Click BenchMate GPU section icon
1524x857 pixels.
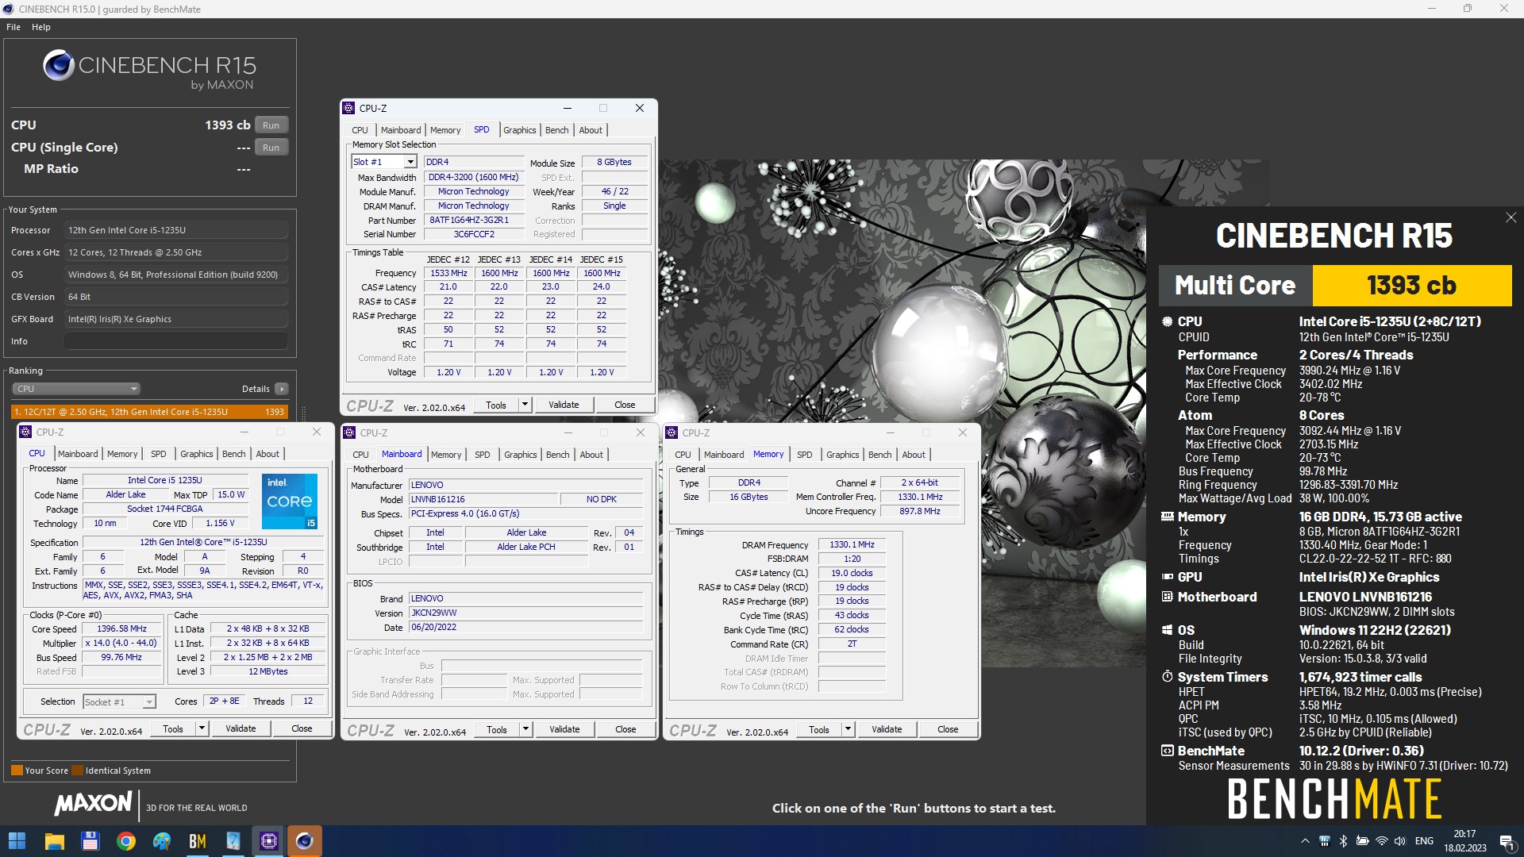coord(1167,577)
